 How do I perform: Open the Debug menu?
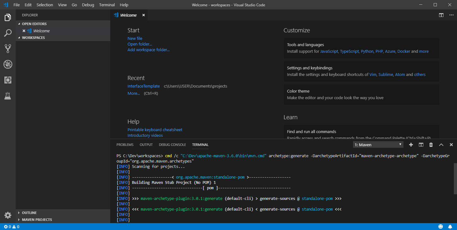88,5
